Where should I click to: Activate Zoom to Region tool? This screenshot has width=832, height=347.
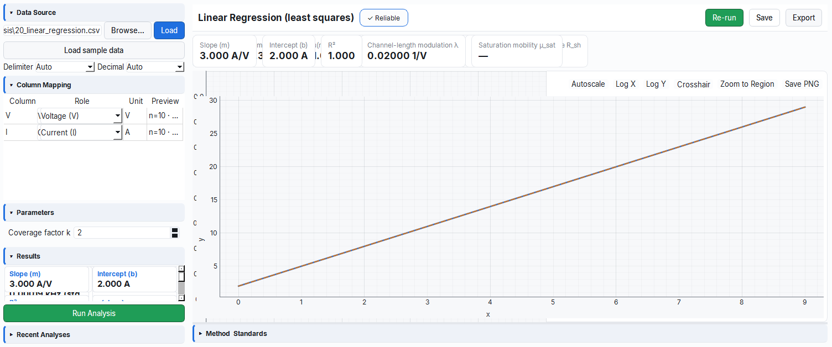[747, 84]
